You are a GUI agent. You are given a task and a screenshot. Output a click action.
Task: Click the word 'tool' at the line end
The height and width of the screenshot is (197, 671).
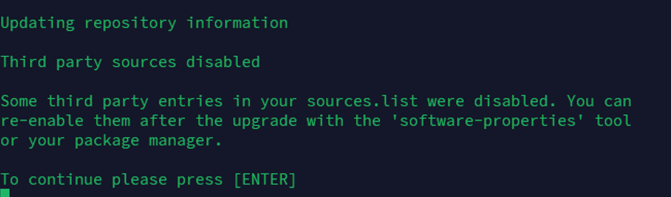click(613, 121)
